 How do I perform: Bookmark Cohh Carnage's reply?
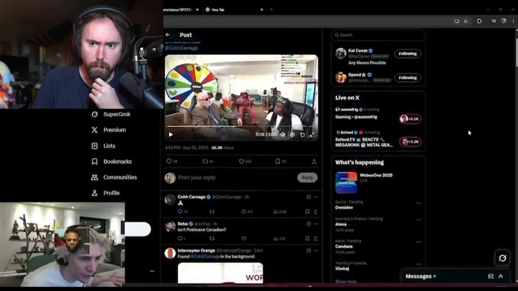point(308,211)
